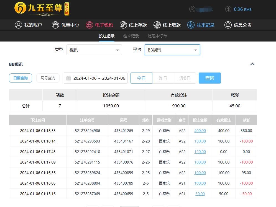The height and width of the screenshot is (207, 276).
Task: Open the 类型 dropdown showing 视讯
Action: pyautogui.click(x=94, y=50)
